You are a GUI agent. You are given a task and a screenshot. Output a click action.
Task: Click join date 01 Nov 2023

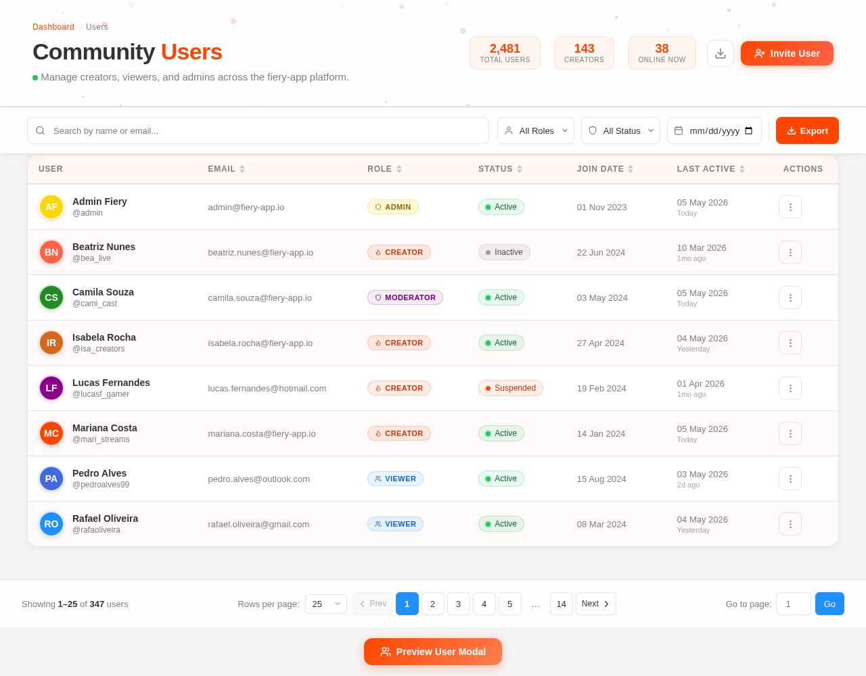(x=602, y=207)
